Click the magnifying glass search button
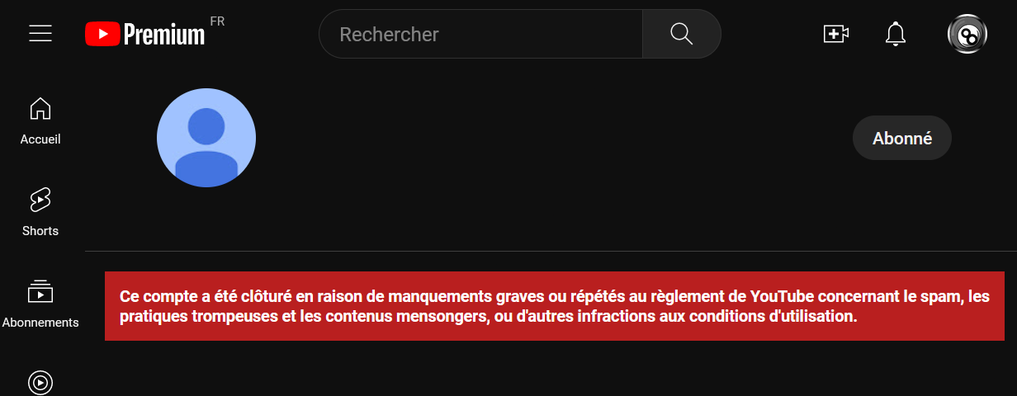The width and height of the screenshot is (1017, 396). coord(682,34)
